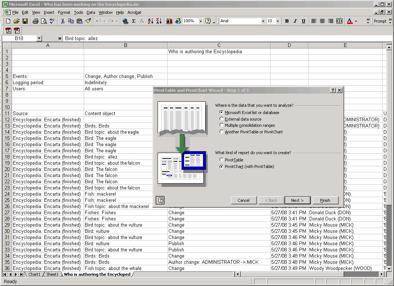
Task: Create a new workbook with the New icon
Action: [8, 21]
